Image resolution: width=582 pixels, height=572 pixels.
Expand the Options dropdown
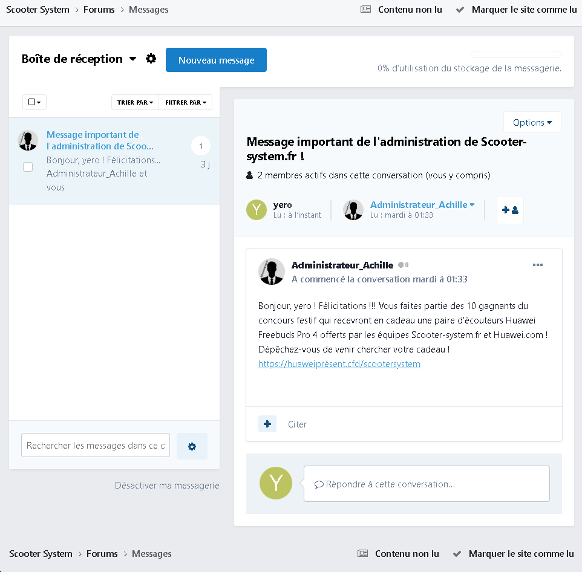[x=532, y=122]
